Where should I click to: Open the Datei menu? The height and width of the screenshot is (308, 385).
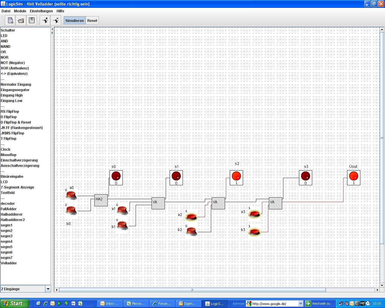pos(6,11)
